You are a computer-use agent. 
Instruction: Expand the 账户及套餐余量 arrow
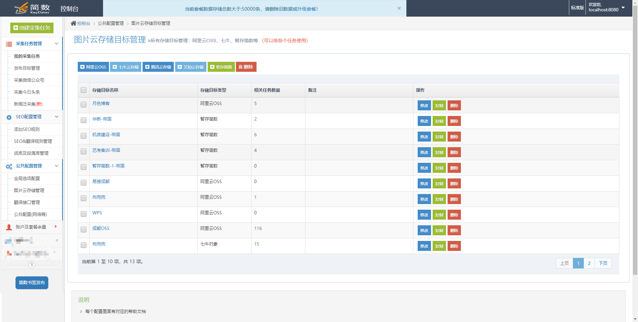tap(56, 227)
